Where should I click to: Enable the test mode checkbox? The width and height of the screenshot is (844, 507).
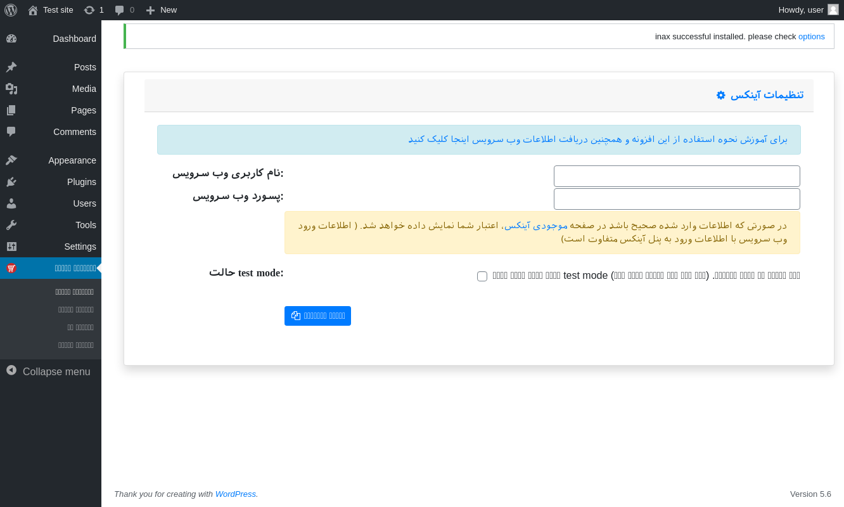click(x=482, y=276)
